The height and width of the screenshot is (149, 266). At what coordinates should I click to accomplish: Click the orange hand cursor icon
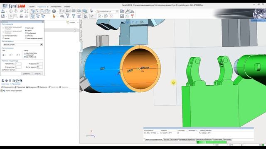(54, 16)
